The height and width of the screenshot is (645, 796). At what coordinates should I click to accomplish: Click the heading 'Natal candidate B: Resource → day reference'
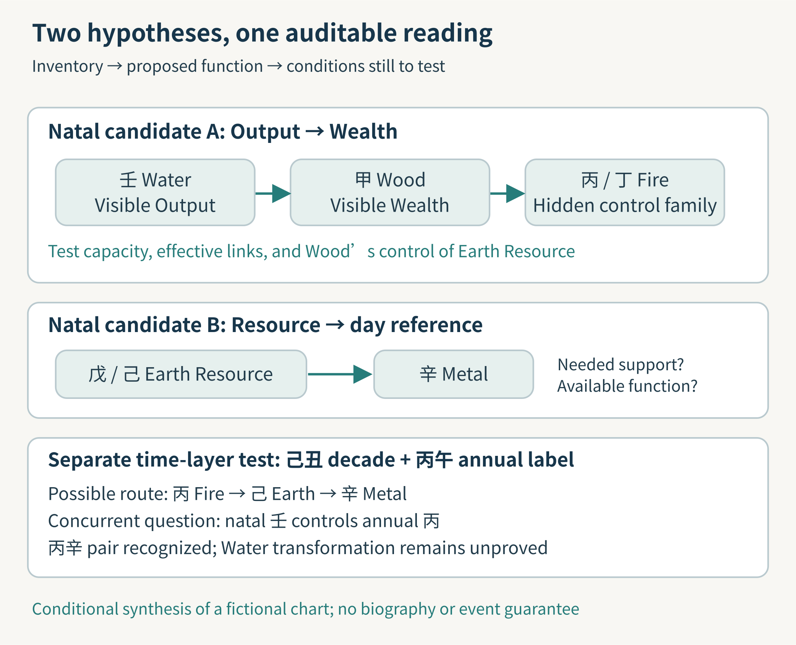[x=265, y=325]
